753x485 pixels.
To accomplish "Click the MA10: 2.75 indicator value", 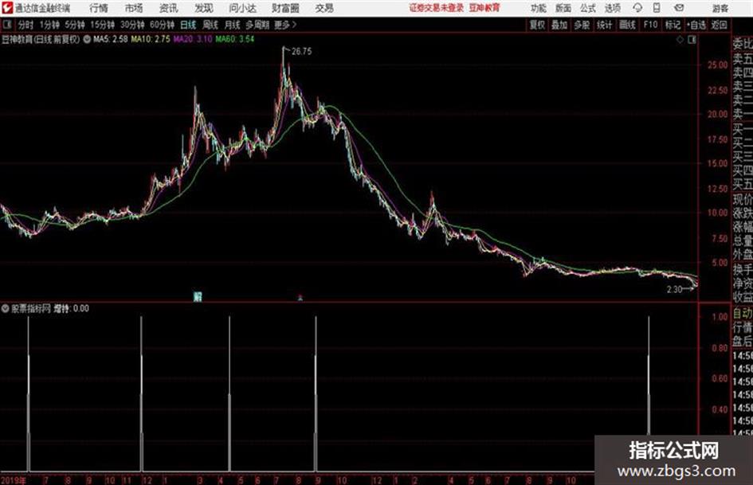I will [151, 39].
